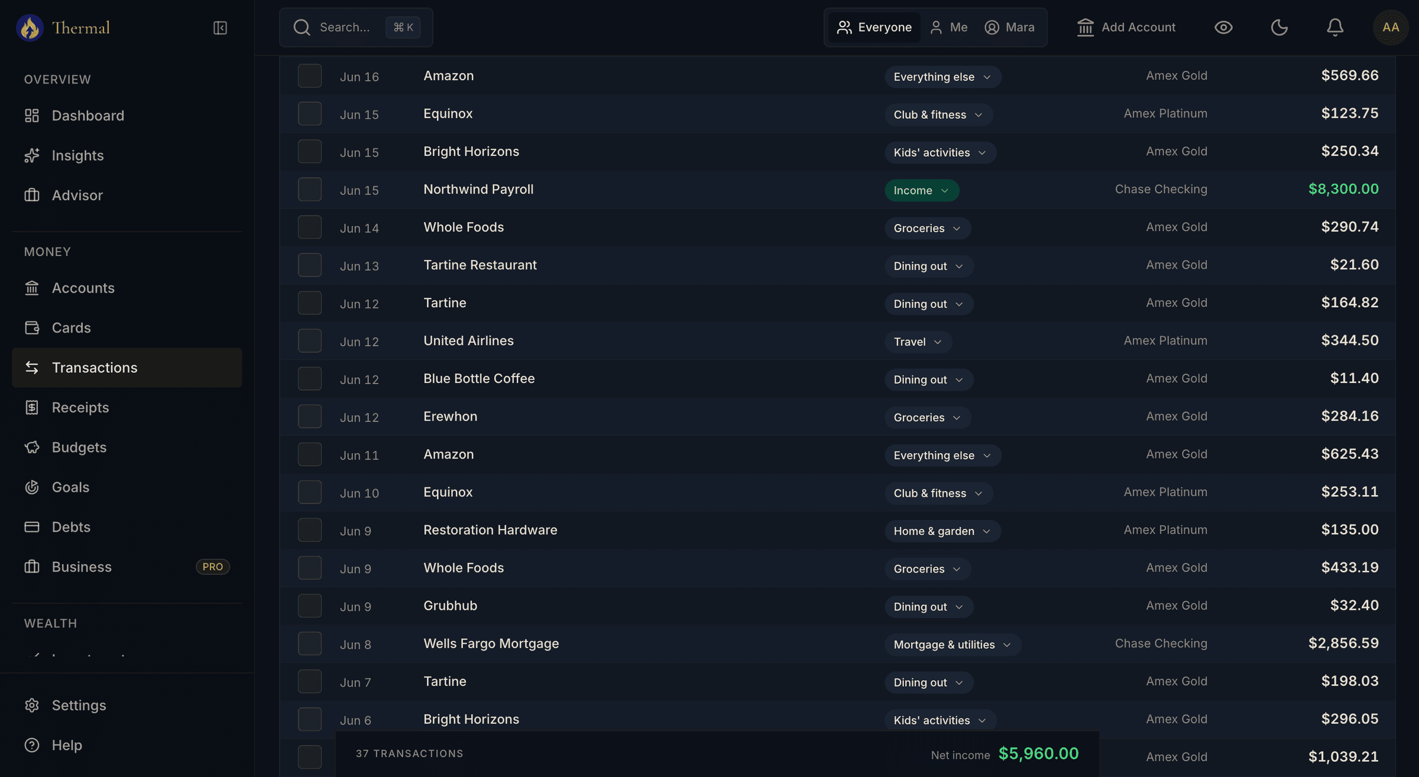
Task: Click the Add Account button
Action: 1126,27
